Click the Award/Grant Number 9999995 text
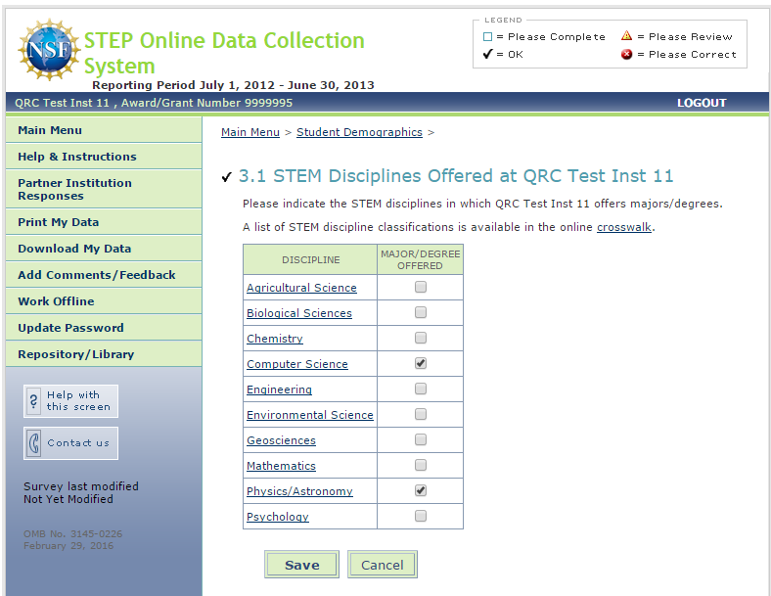The height and width of the screenshot is (596, 771). coord(206,104)
